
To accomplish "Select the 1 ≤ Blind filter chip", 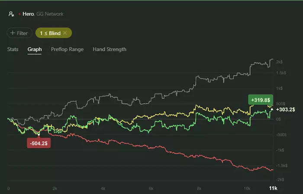I will point(50,33).
